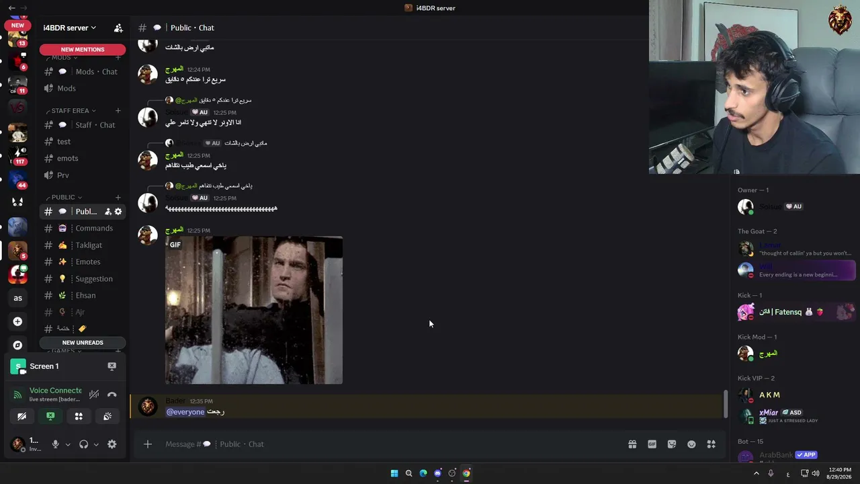Screen dimensions: 860x484
Task: Toggle noise suppression waveform icon
Action: [94, 395]
